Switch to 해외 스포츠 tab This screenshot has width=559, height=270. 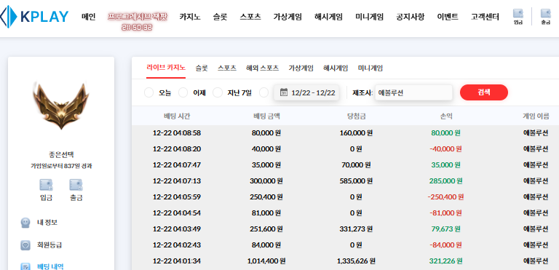click(262, 68)
